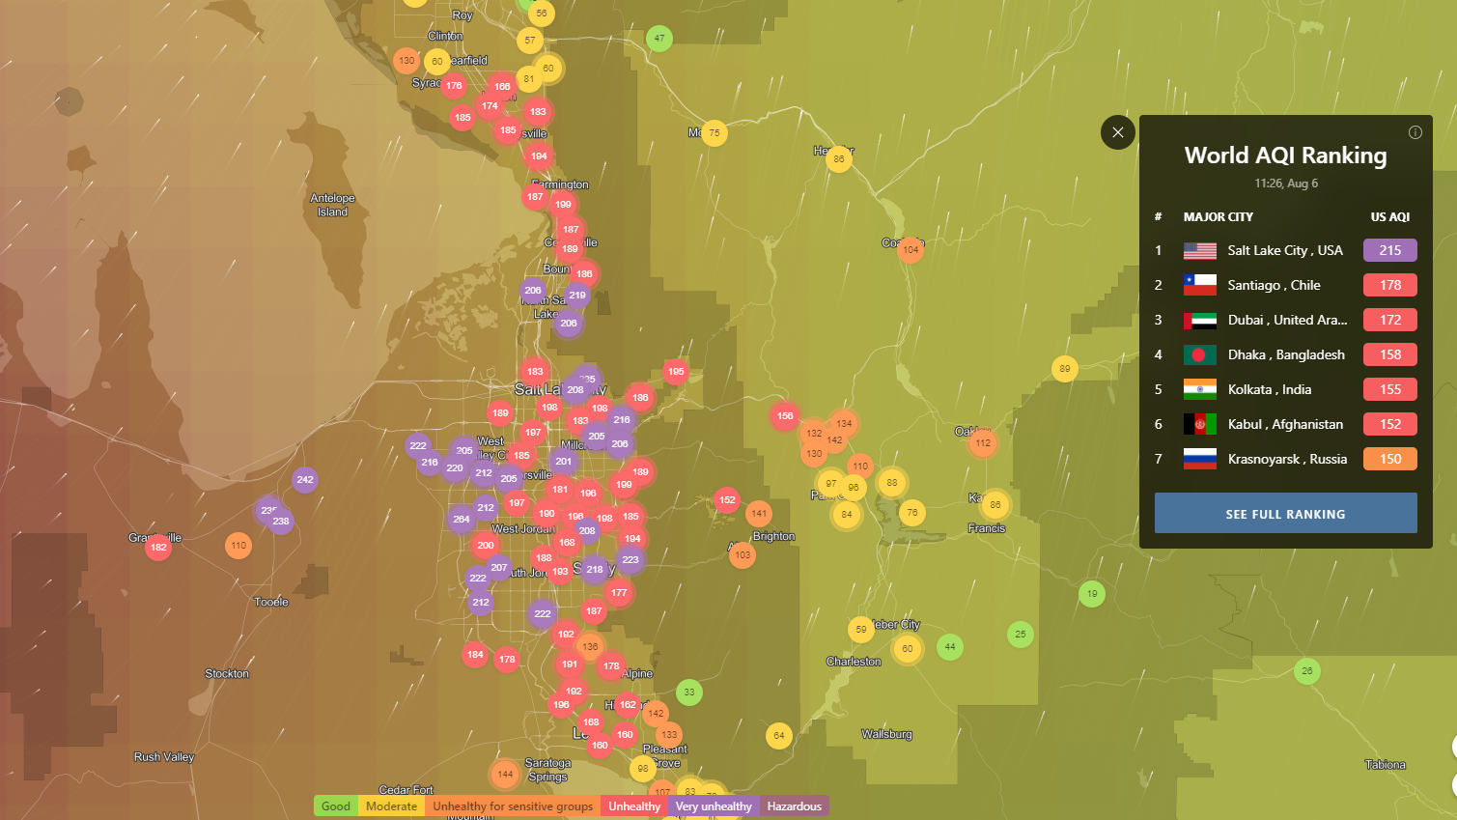Screen dimensions: 1457x820
Task: Select Krasnoyarsk, Russia ranking row
Action: (1285, 459)
